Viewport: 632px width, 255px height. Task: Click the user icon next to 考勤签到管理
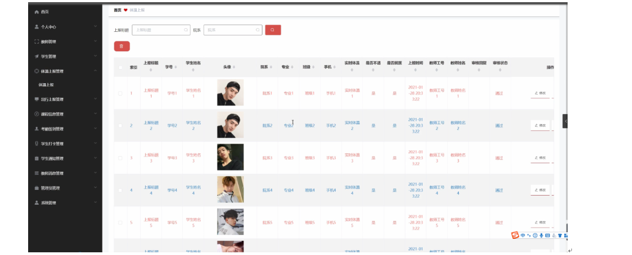37,129
